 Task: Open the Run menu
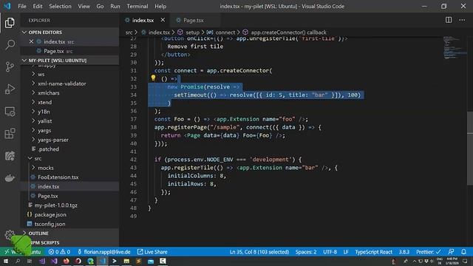[115, 6]
